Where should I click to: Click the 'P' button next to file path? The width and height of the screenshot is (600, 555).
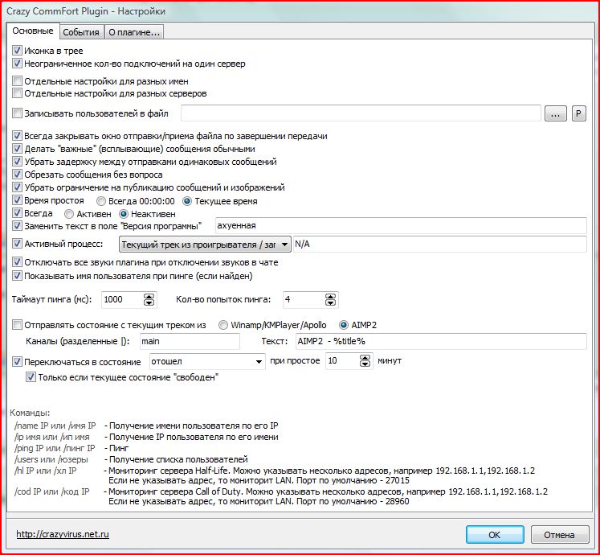point(578,113)
